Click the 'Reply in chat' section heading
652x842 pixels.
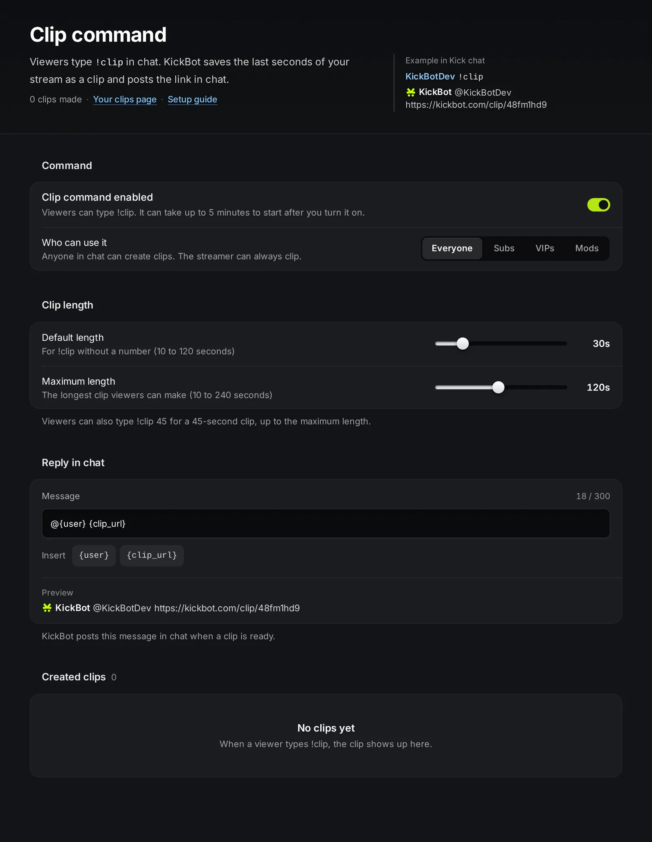[73, 463]
